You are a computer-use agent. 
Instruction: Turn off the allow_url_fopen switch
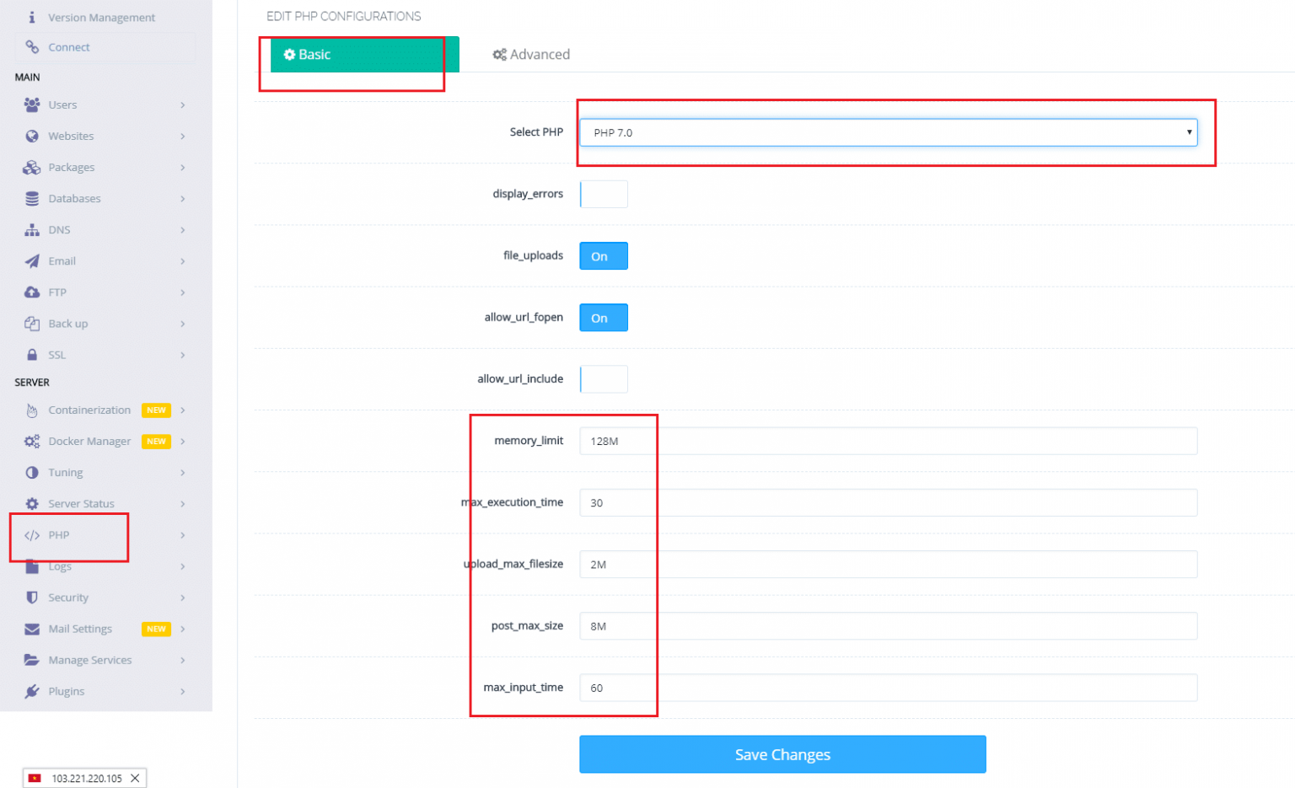[x=602, y=318]
